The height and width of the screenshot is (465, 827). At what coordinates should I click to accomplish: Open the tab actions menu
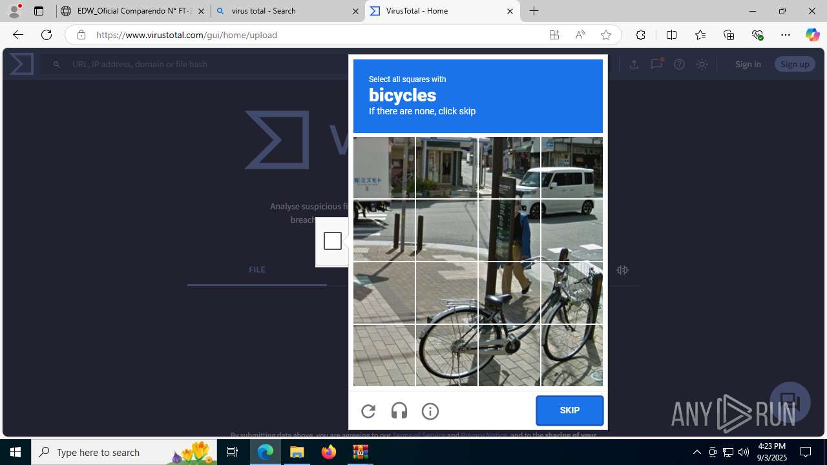pyautogui.click(x=39, y=11)
